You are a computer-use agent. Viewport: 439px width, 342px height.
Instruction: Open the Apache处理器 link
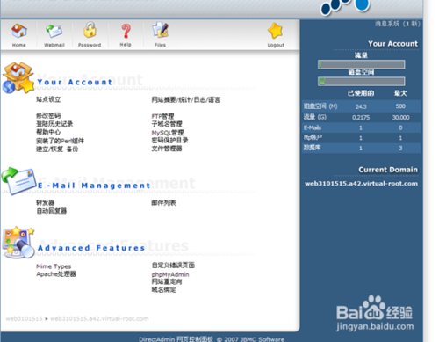tap(56, 274)
